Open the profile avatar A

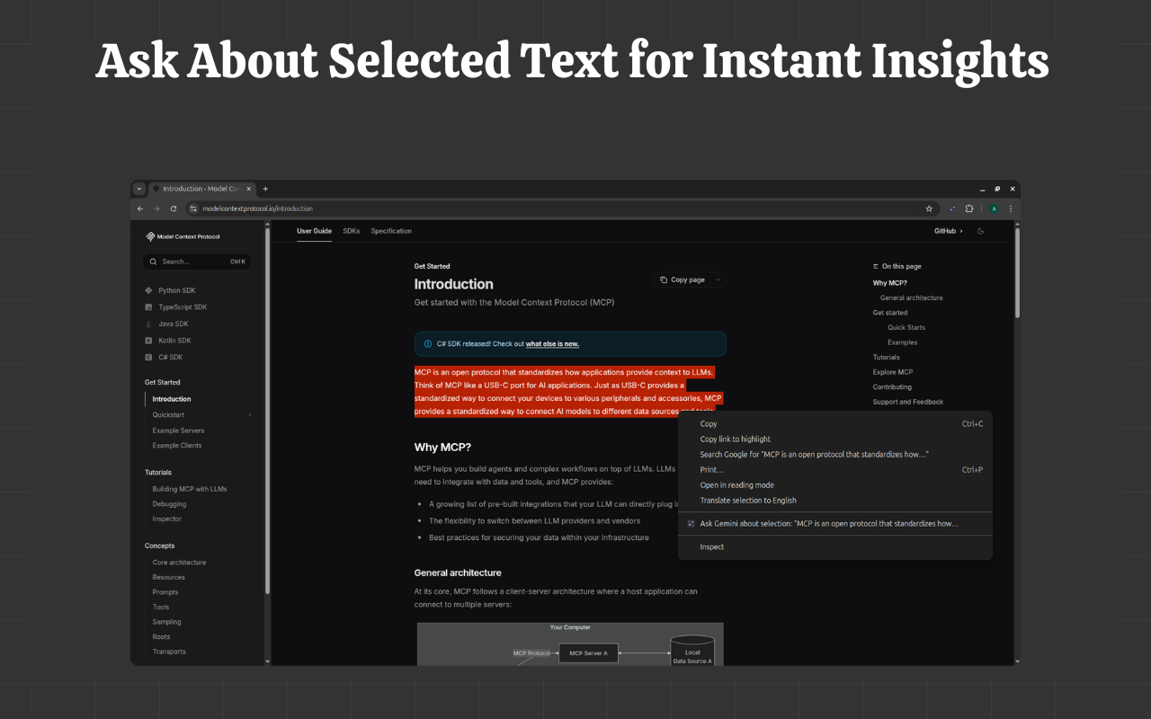point(994,209)
